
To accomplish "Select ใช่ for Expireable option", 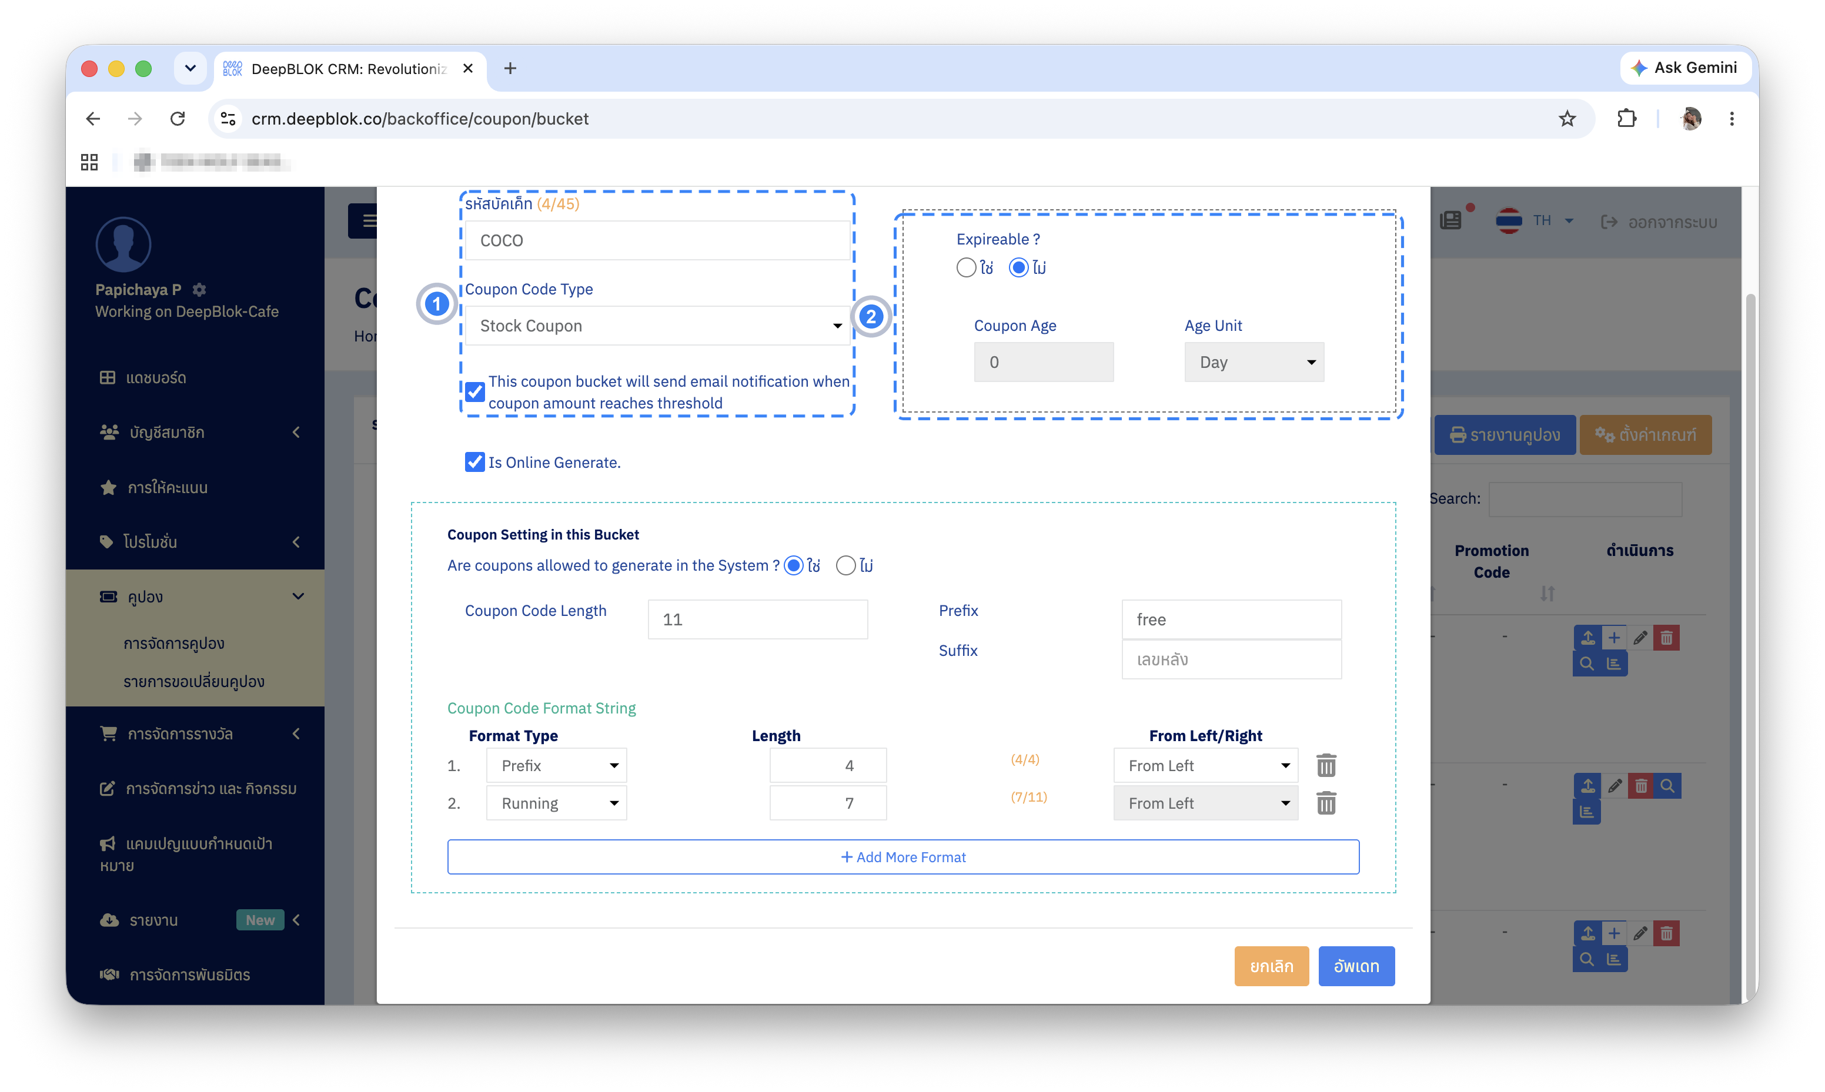I will 966,267.
